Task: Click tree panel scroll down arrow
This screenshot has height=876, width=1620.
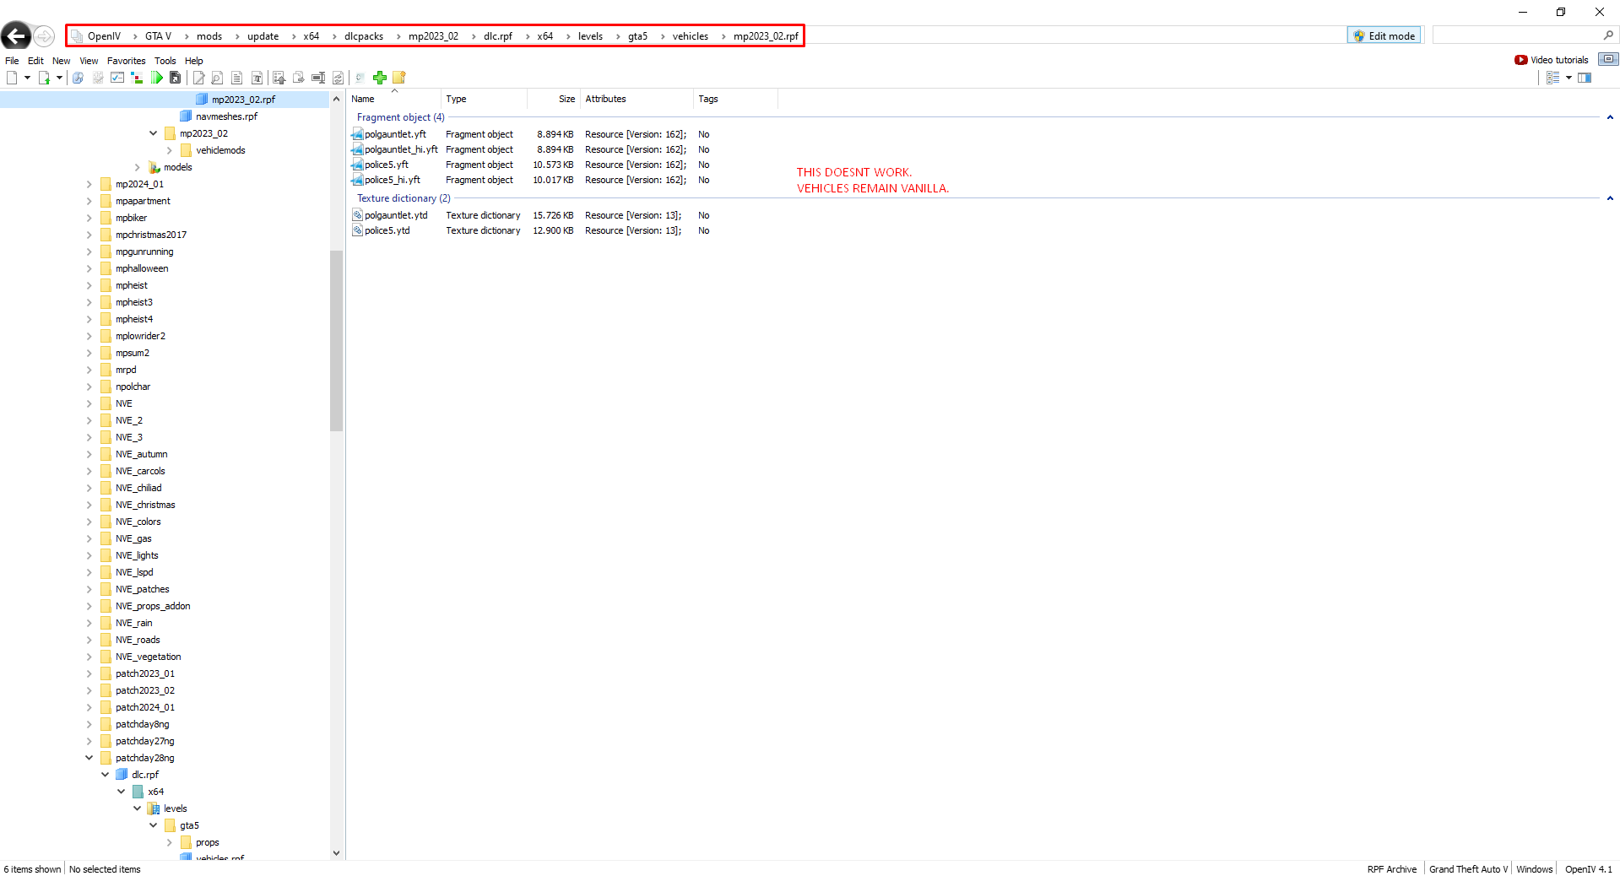Action: click(x=336, y=853)
